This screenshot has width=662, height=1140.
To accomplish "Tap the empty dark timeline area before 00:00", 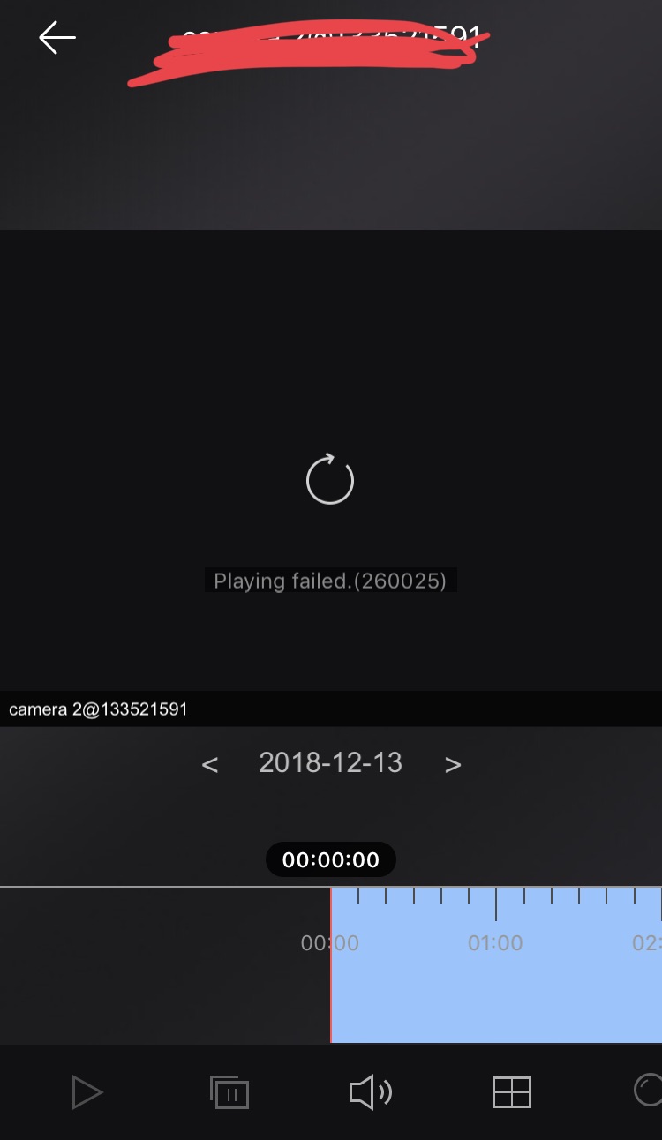I will (165, 965).
